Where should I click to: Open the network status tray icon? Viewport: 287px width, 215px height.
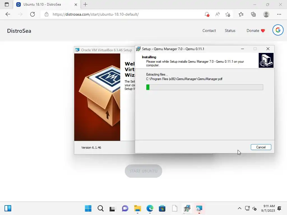247,208
